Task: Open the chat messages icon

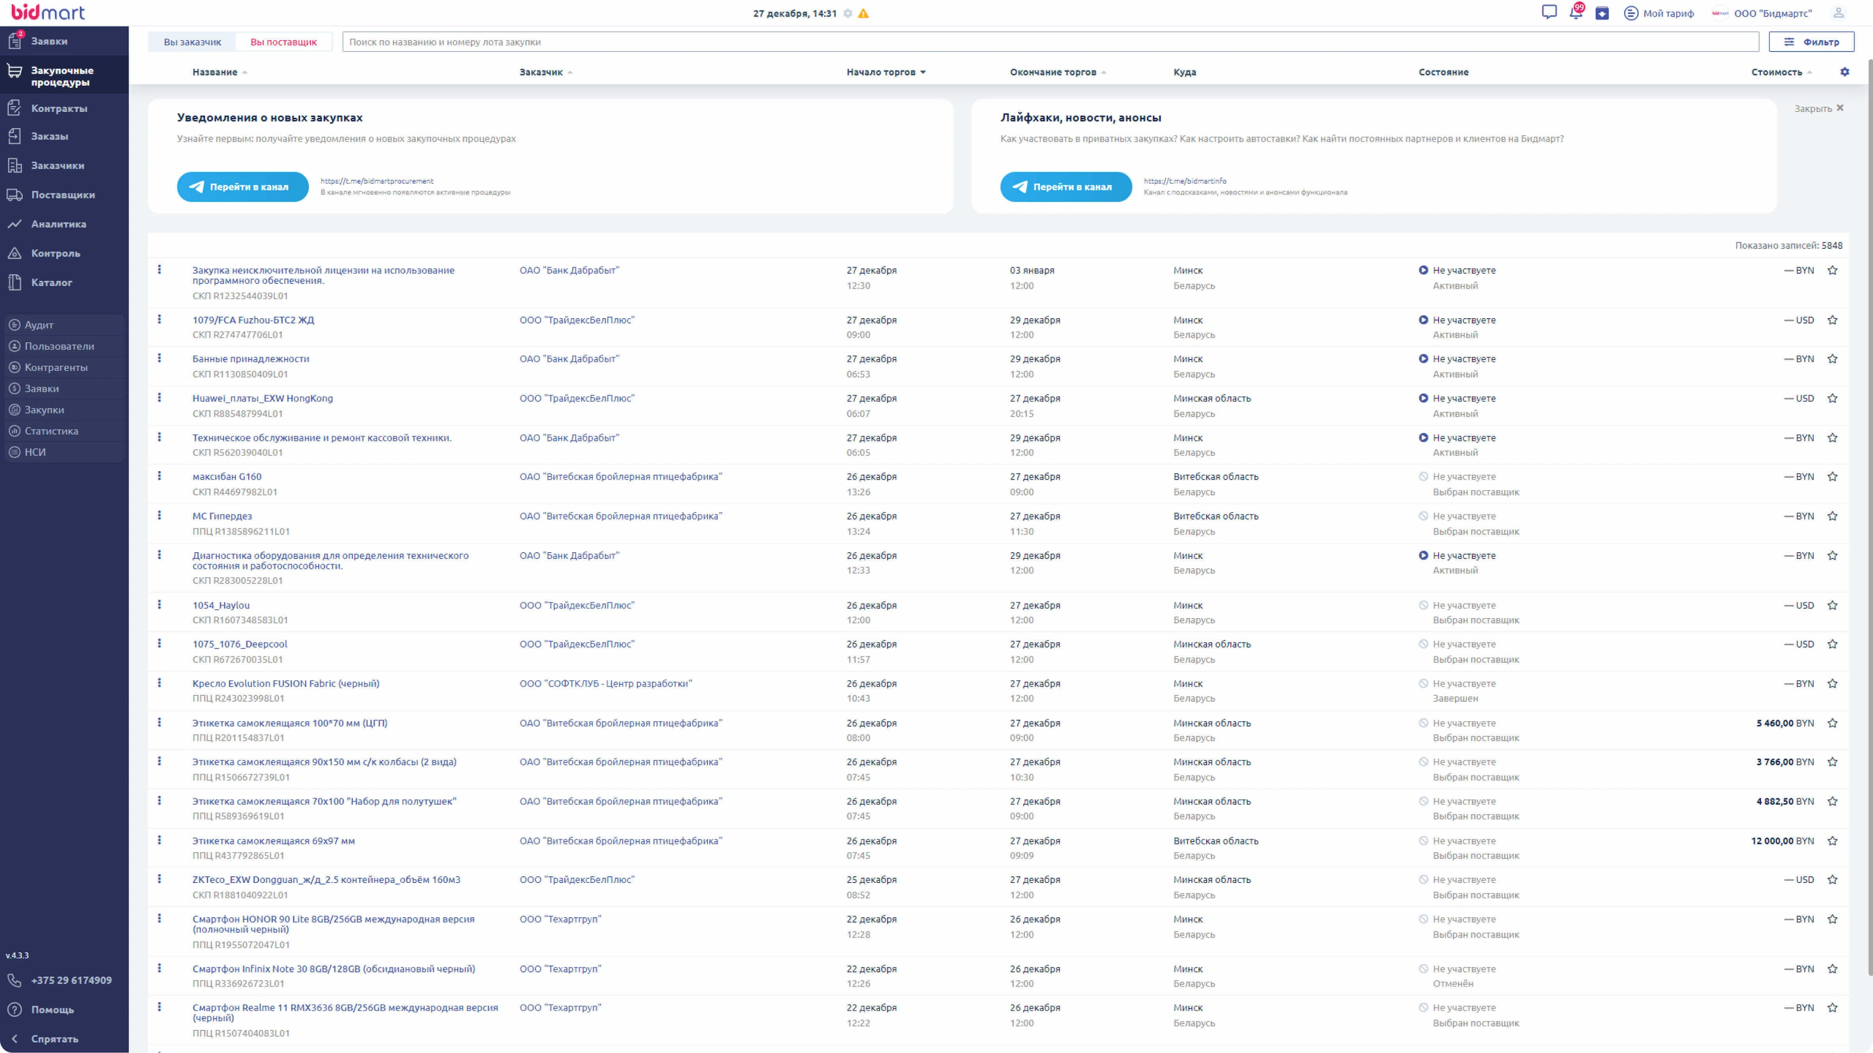Action: click(1549, 12)
